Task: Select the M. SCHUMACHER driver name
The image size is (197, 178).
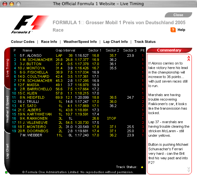Action: 37,60
